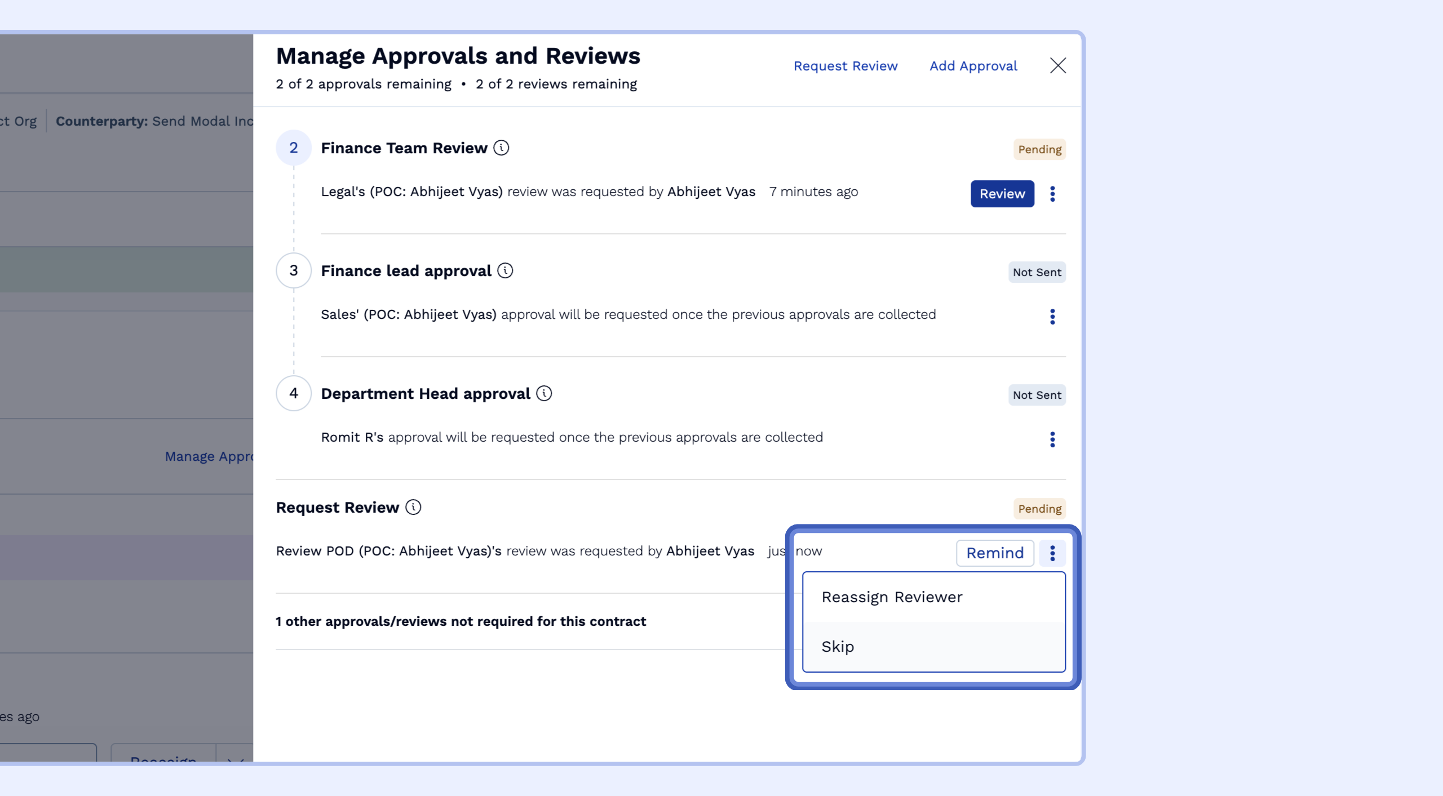Viewport: 1443px width, 796px height.
Task: Click the Add Approval link
Action: point(973,66)
